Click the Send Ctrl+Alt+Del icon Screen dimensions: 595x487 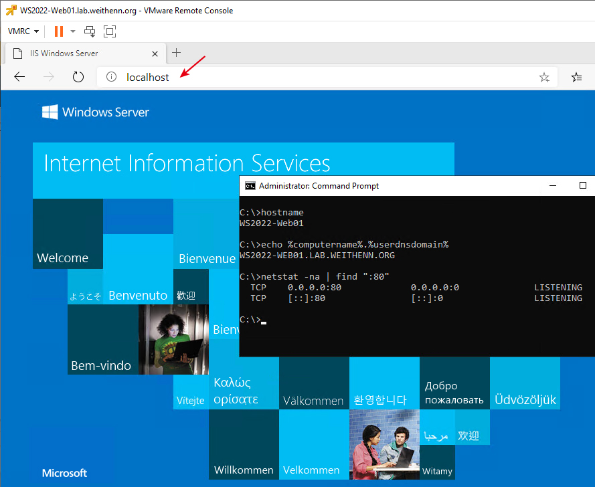90,31
